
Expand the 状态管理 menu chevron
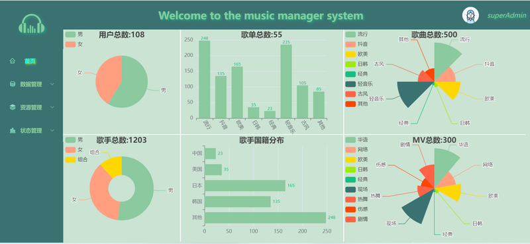pyautogui.click(x=52, y=130)
